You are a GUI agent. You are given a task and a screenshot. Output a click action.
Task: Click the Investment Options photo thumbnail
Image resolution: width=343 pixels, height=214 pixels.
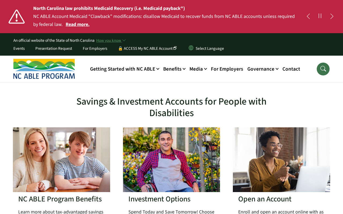pyautogui.click(x=171, y=160)
